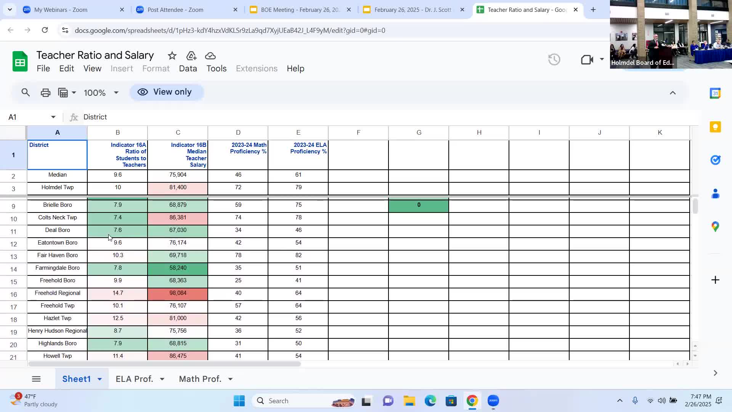Select column C header

178,132
